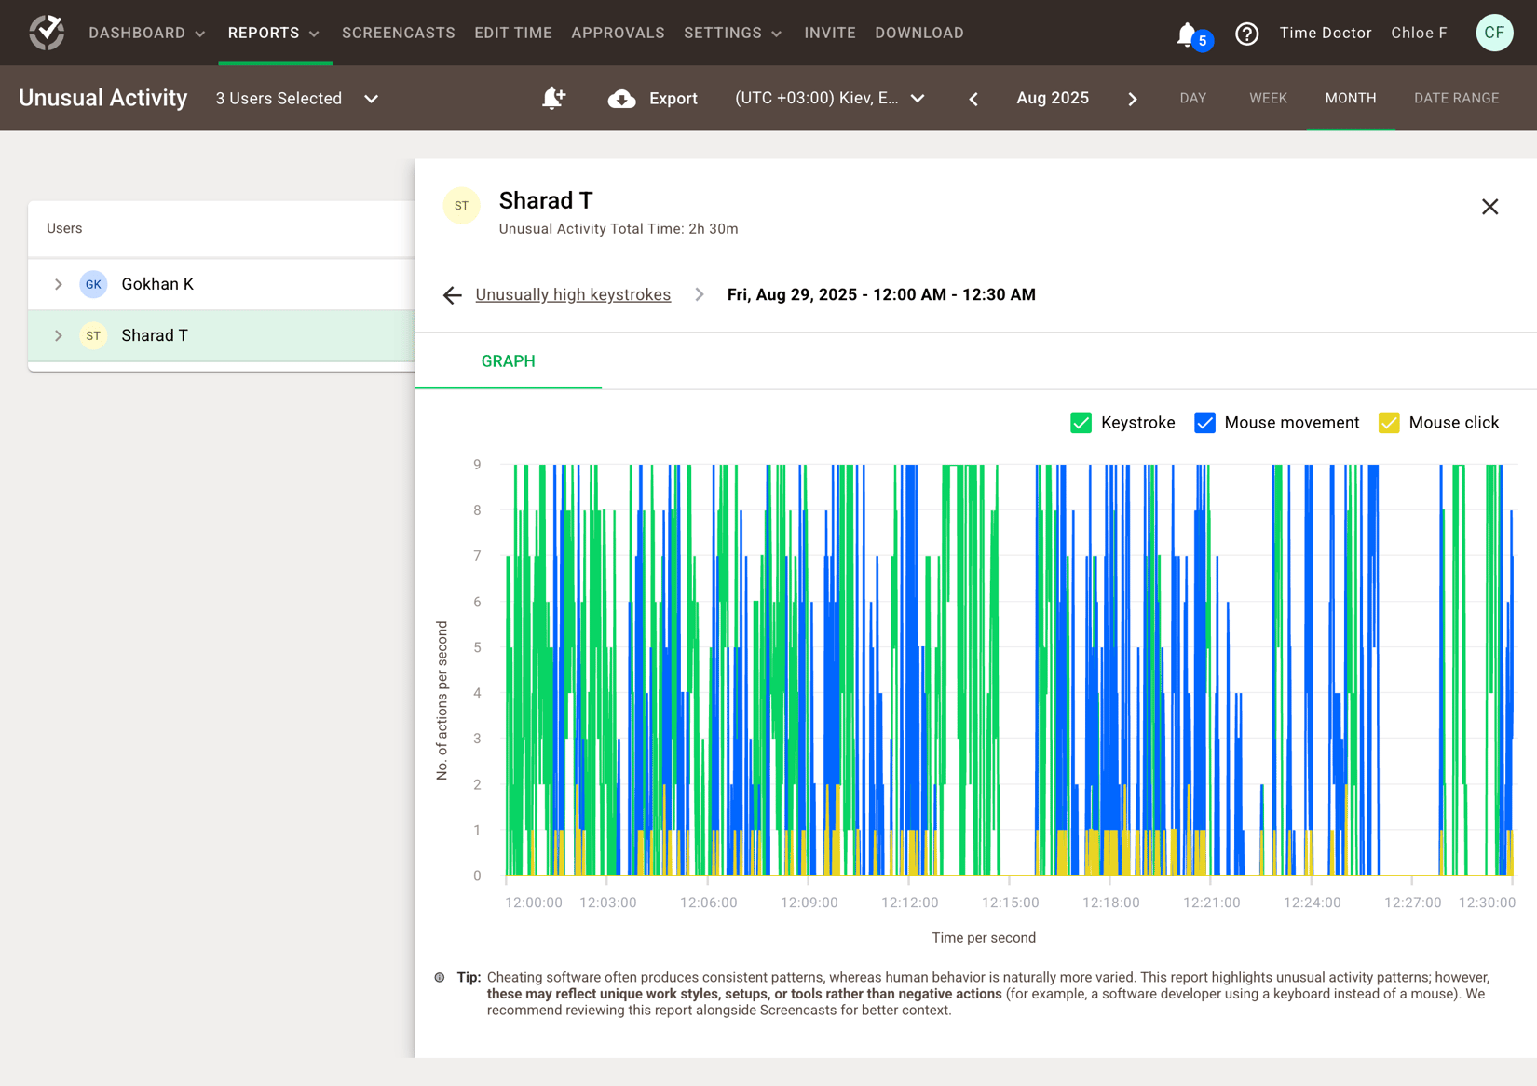Toggle the Mouse click checkbox
Image resolution: width=1537 pixels, height=1086 pixels.
point(1390,422)
